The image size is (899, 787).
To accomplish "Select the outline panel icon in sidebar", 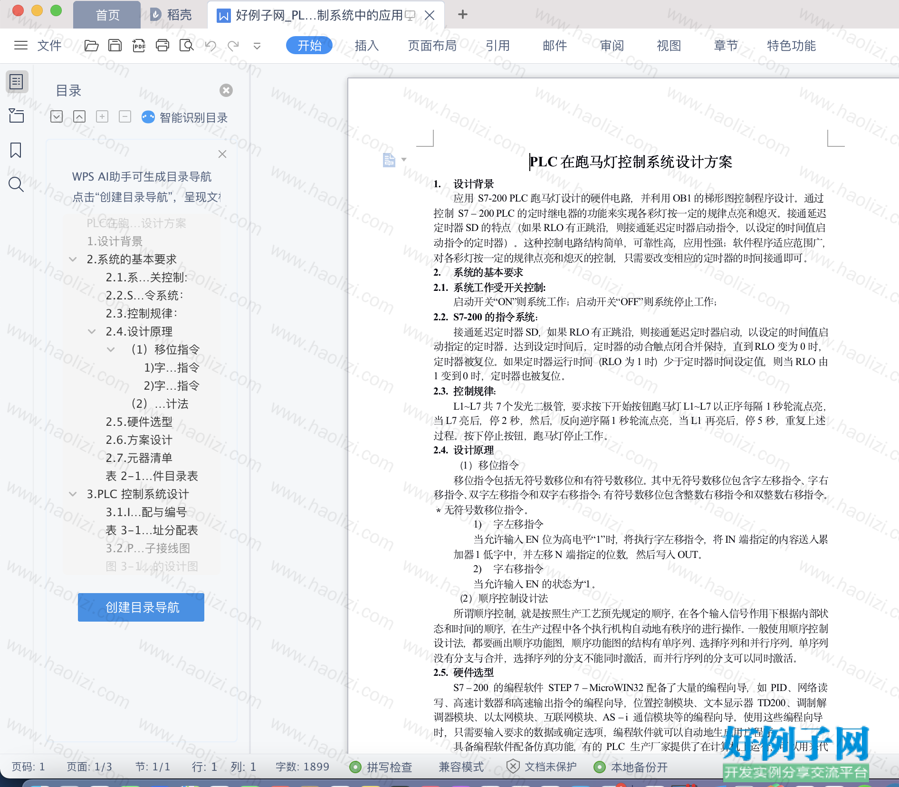I will pyautogui.click(x=17, y=82).
